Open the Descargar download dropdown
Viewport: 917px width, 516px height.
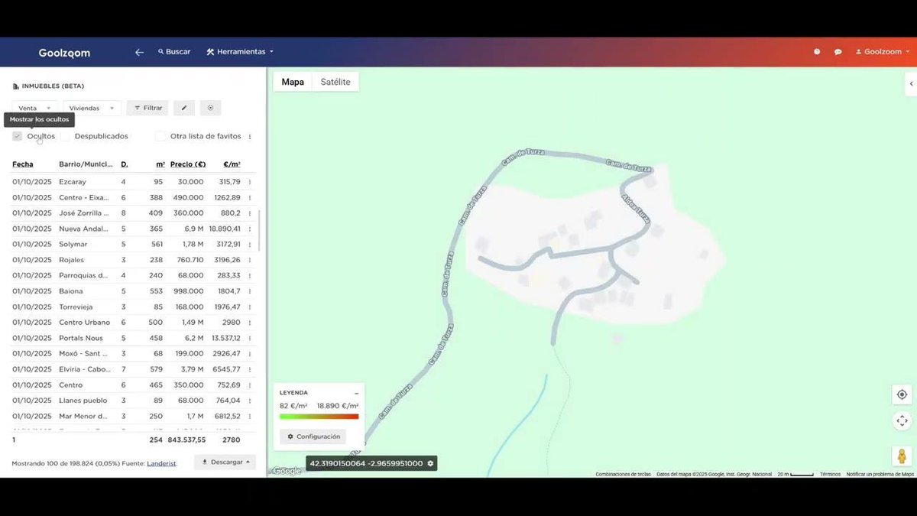(x=225, y=462)
